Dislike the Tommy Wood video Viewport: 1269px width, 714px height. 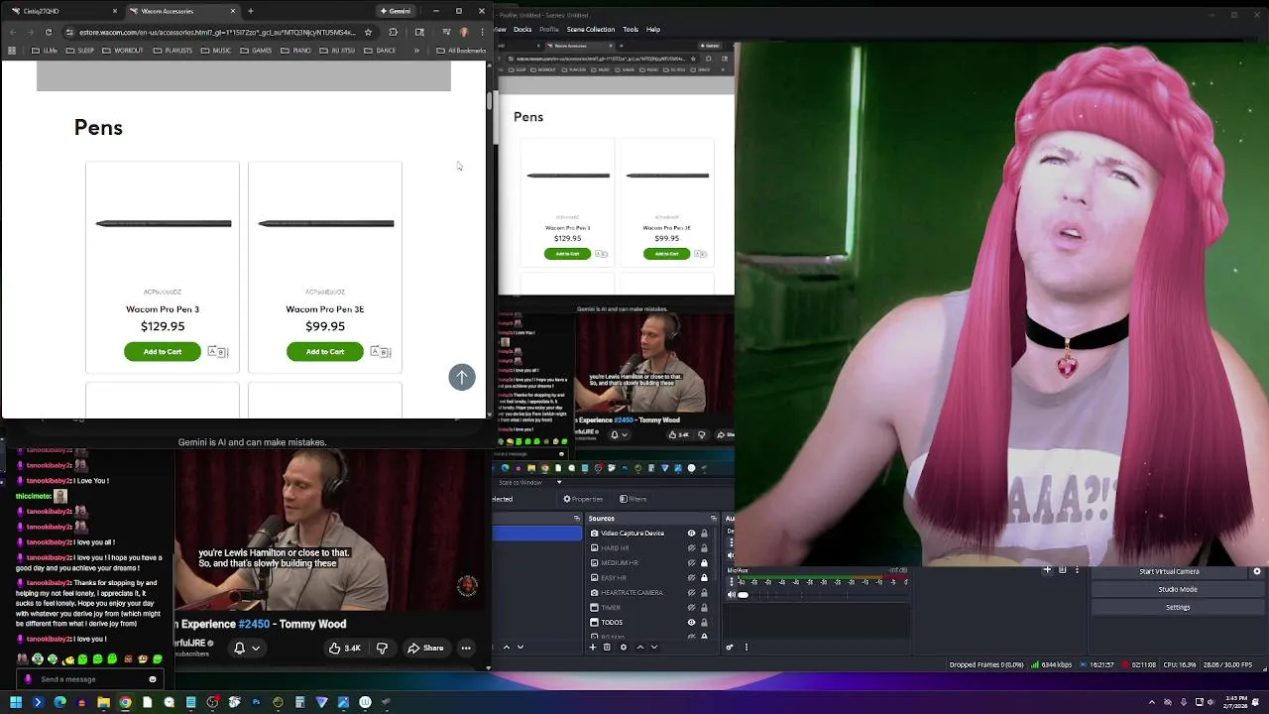(x=382, y=649)
